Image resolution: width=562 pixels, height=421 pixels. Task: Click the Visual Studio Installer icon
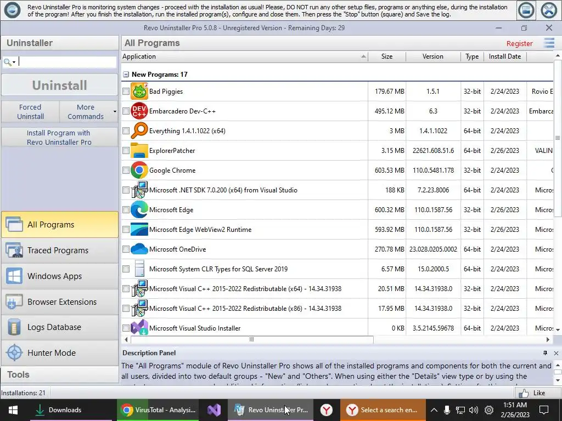pyautogui.click(x=139, y=327)
